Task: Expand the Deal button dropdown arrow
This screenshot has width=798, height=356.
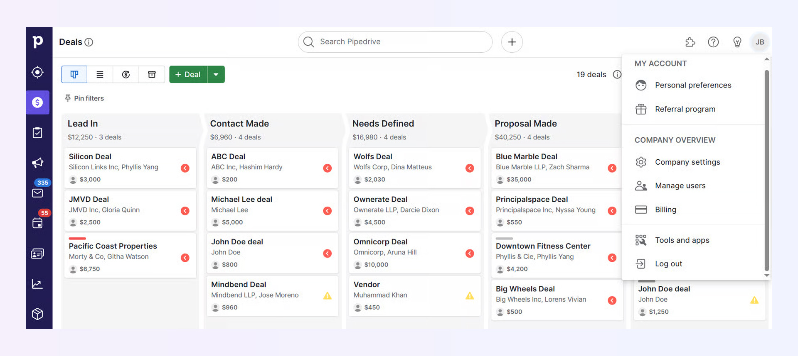Action: pyautogui.click(x=216, y=74)
